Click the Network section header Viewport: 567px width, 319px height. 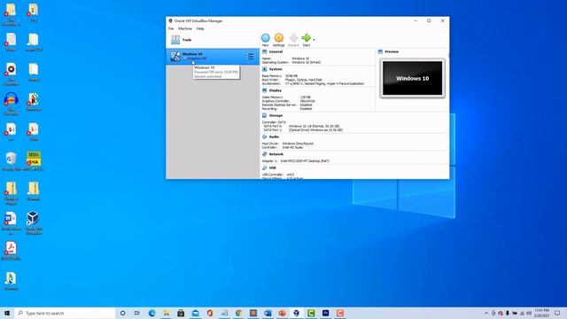pyautogui.click(x=276, y=154)
